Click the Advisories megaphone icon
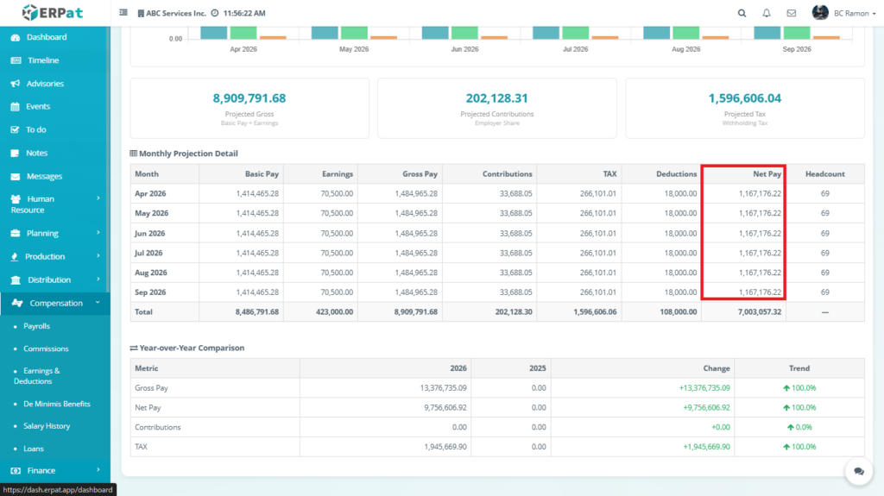 click(x=16, y=84)
